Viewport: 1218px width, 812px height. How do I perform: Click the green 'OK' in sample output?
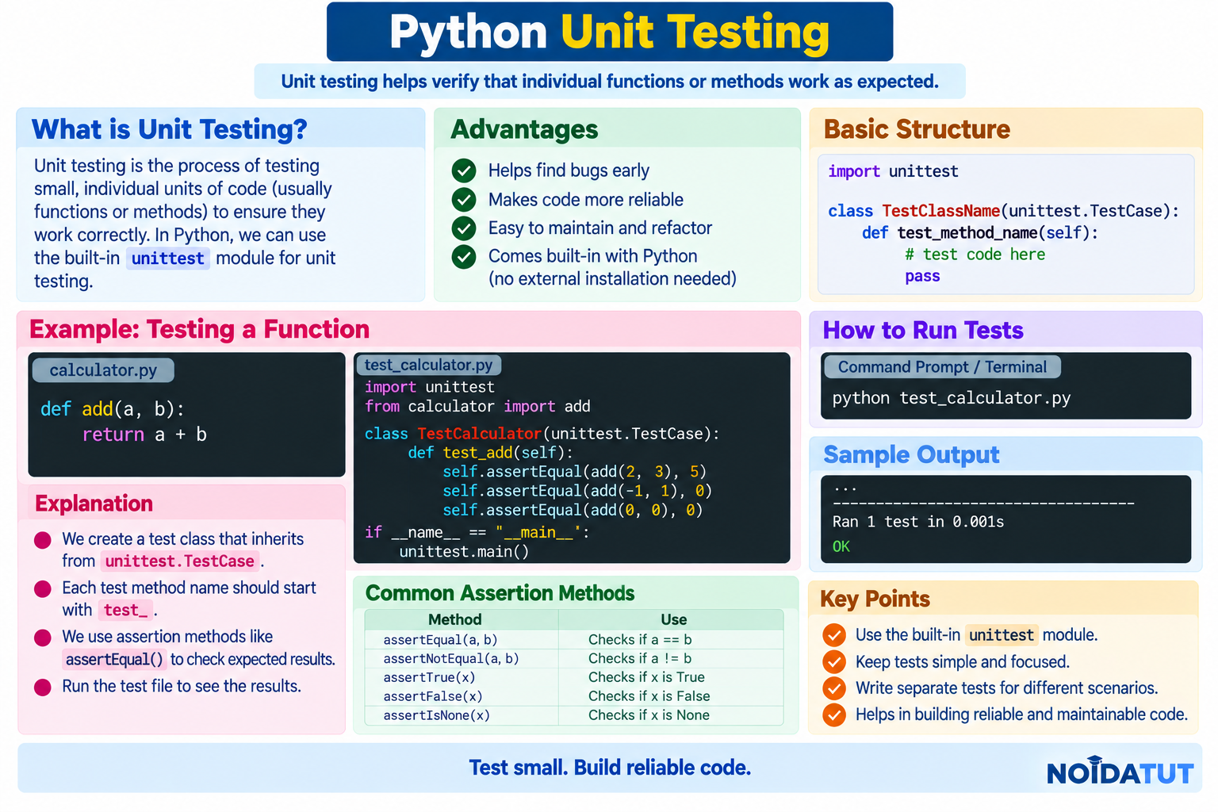(x=841, y=546)
